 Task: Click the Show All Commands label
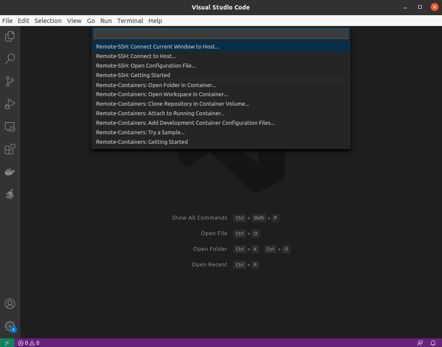[199, 217]
